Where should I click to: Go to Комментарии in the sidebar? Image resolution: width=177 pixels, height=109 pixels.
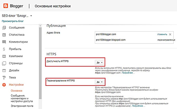18,42
